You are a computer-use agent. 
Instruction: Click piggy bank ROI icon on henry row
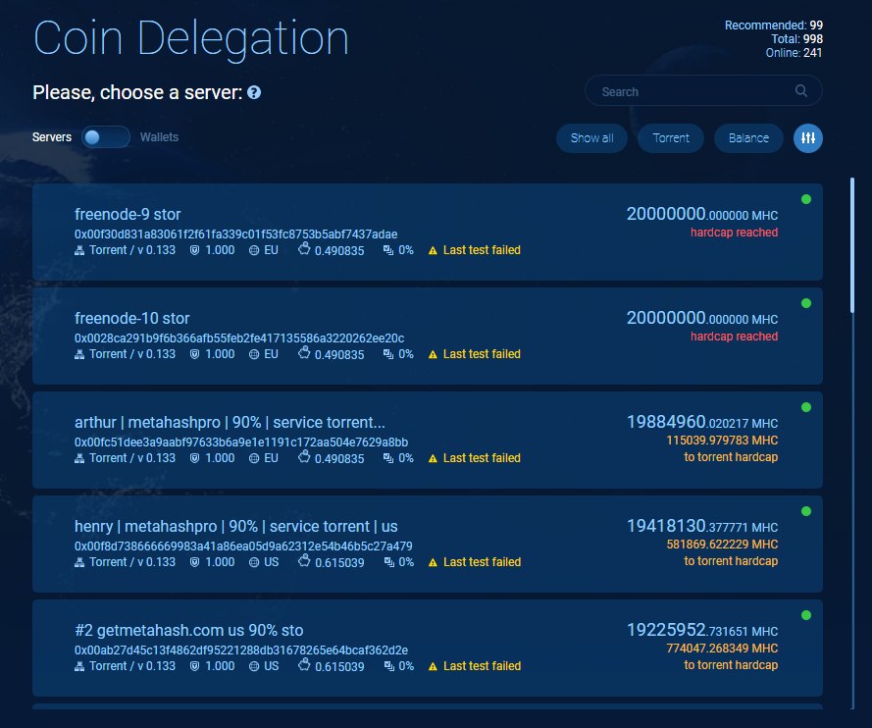click(x=304, y=560)
